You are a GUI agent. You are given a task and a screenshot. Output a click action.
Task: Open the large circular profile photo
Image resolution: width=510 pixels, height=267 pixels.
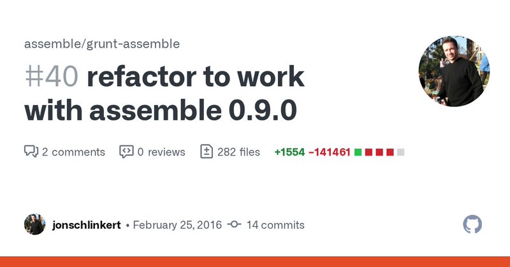(454, 71)
